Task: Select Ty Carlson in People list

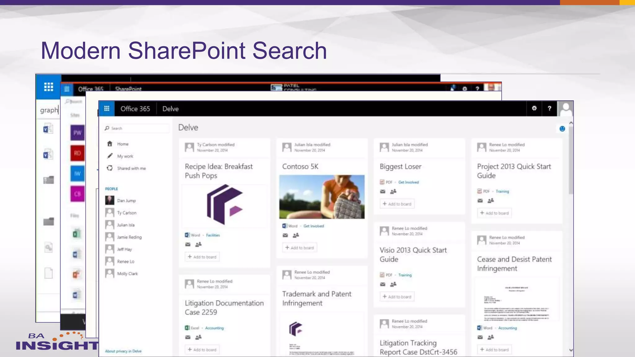Action: 127,213
